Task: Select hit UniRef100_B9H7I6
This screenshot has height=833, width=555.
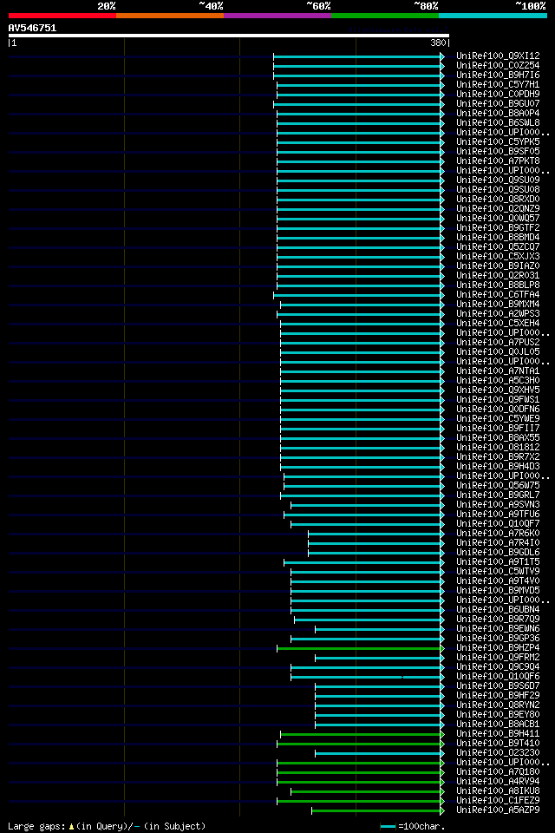Action: tap(498, 75)
